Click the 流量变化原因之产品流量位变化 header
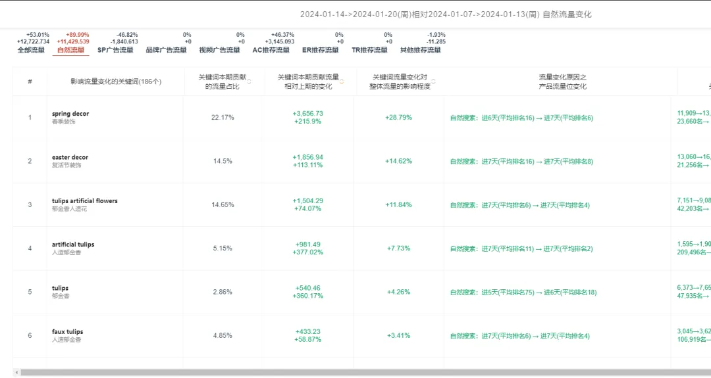The height and width of the screenshot is (378, 711). click(x=563, y=82)
